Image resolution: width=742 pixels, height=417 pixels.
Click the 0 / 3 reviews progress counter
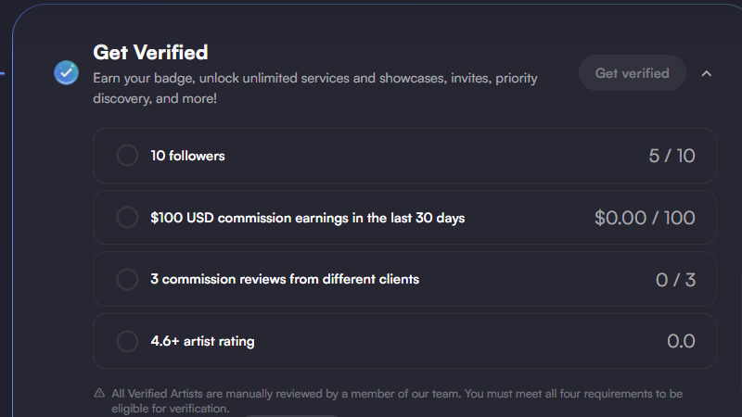click(676, 280)
